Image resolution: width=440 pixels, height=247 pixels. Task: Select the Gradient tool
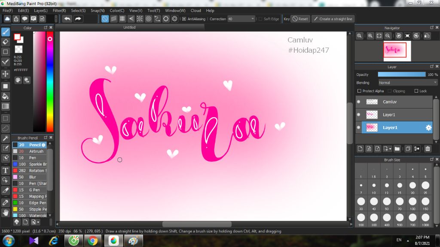coord(6,106)
